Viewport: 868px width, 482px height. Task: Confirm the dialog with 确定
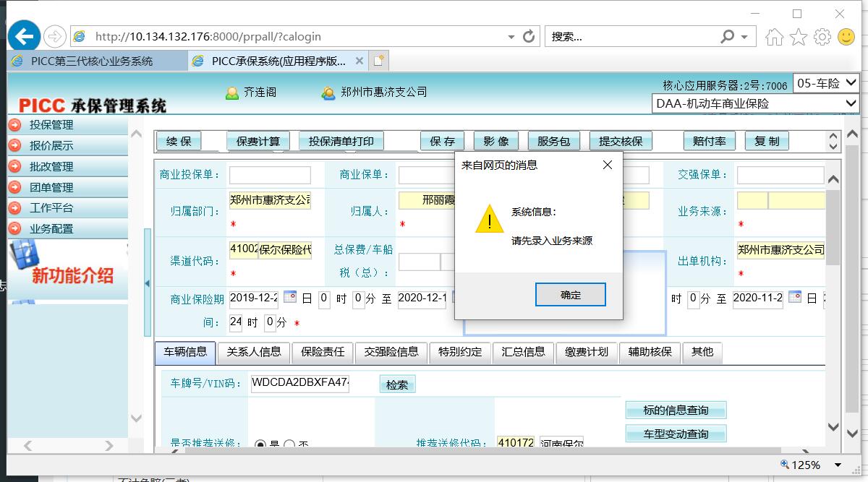pyautogui.click(x=571, y=295)
